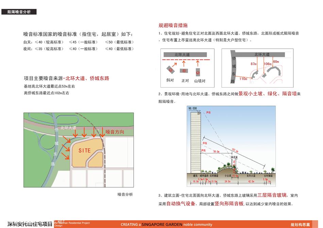Click night row's ≤40（一般标准）value
Viewport: 323px width, 228px height.
(83, 49)
